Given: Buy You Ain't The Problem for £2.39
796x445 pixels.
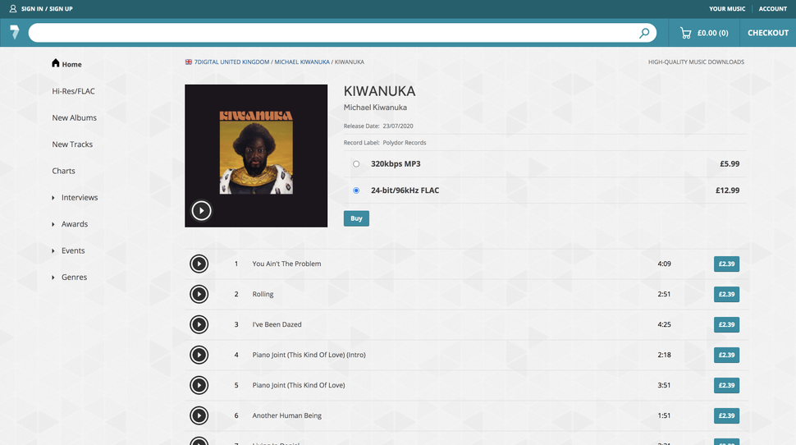Looking at the screenshot, I should pos(726,264).
